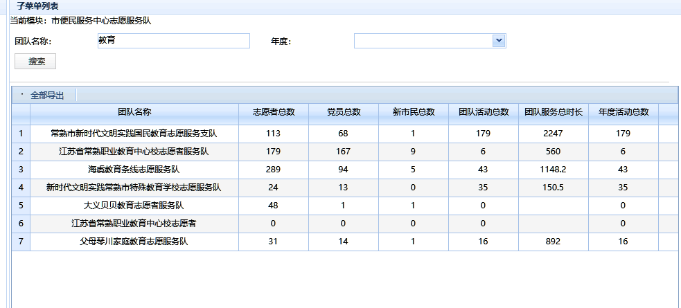This screenshot has width=681, height=308.
Task: Click volunteer count 31 for 父母琴川家庭教育志愿服务队
Action: coord(273,242)
